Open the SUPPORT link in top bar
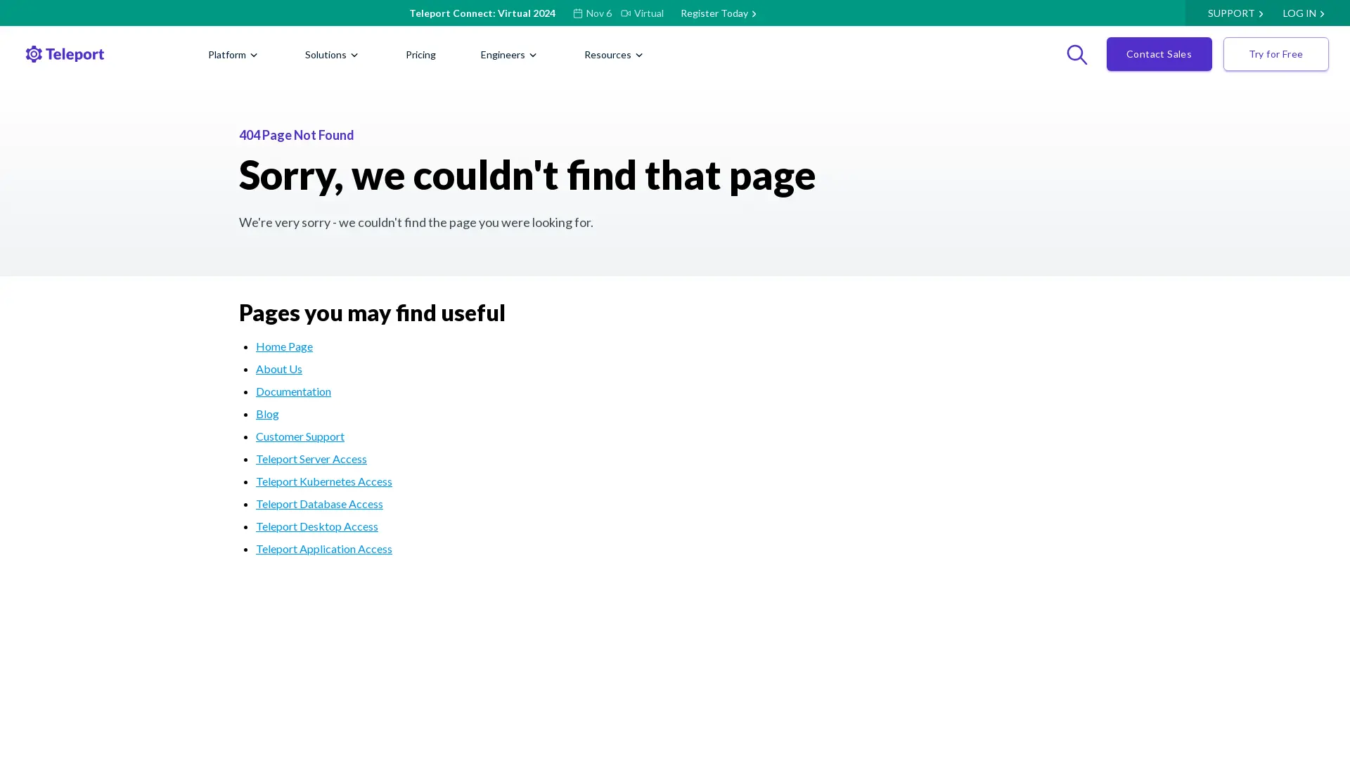Image resolution: width=1350 pixels, height=759 pixels. pos(1235,13)
